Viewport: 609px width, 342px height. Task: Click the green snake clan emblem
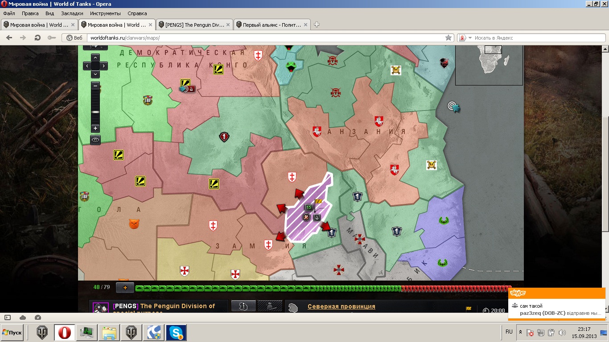[x=291, y=66]
